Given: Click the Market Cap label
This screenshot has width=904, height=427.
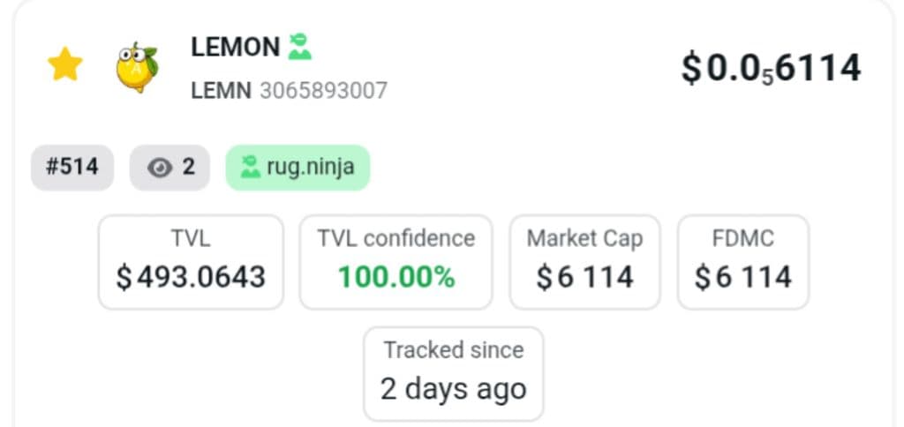Looking at the screenshot, I should [x=584, y=238].
